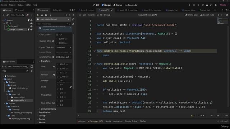Stop the running project
This screenshot has height=129, width=230.
198,5
